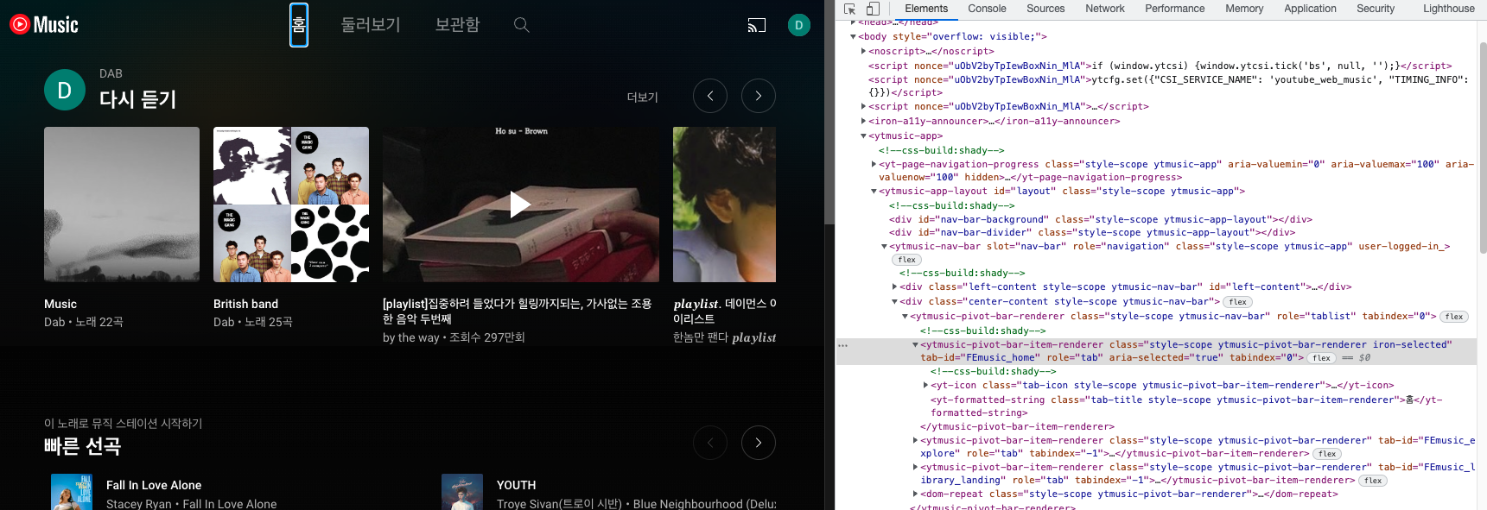Play the Ho su - Brown playlist video
Viewport: 1487px width, 510px height.
(521, 205)
